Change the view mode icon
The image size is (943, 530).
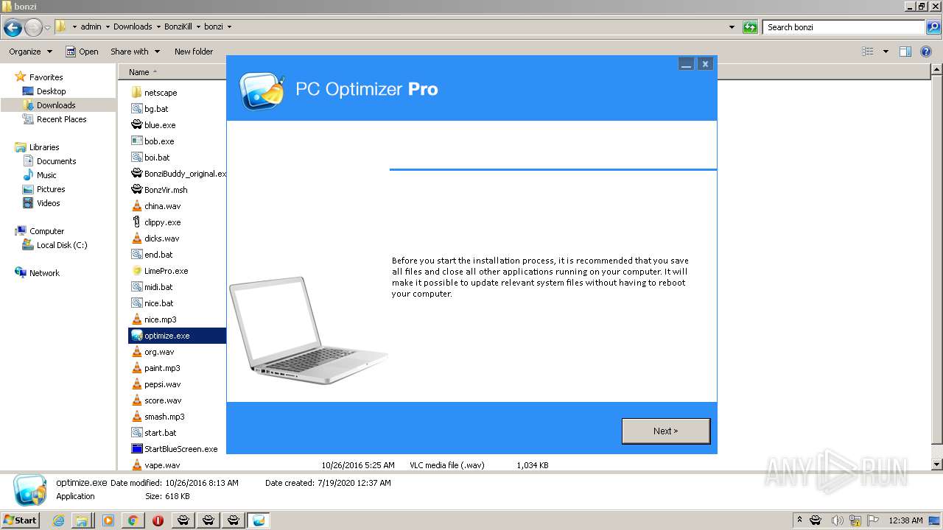pos(868,52)
